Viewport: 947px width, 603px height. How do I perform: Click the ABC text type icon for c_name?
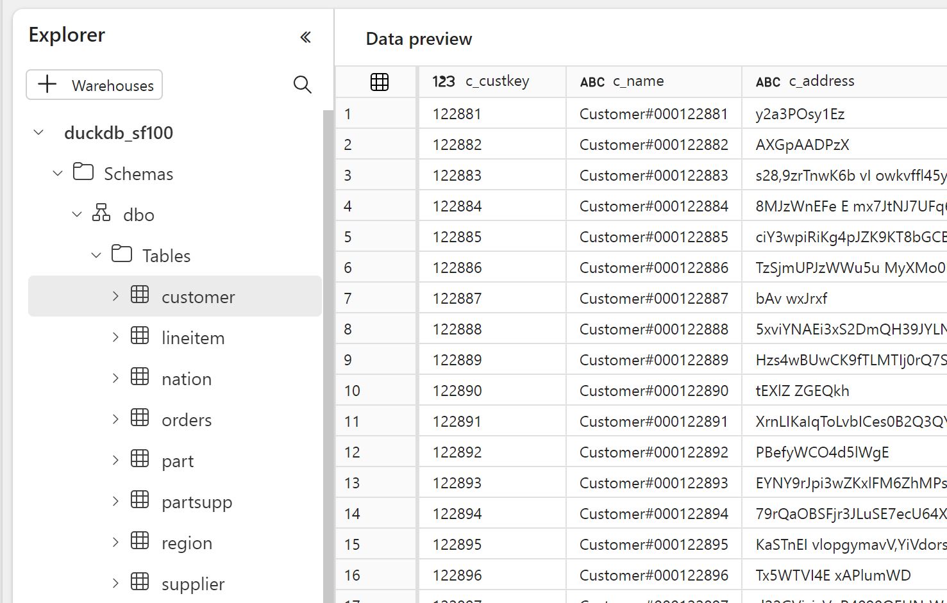592,81
